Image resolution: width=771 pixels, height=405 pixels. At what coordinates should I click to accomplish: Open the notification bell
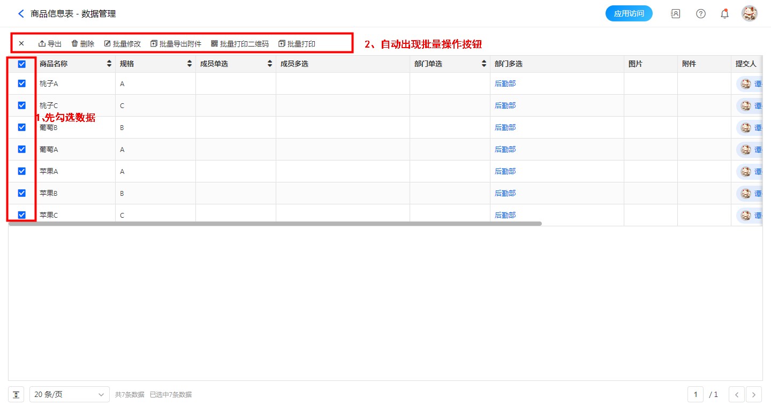tap(724, 14)
